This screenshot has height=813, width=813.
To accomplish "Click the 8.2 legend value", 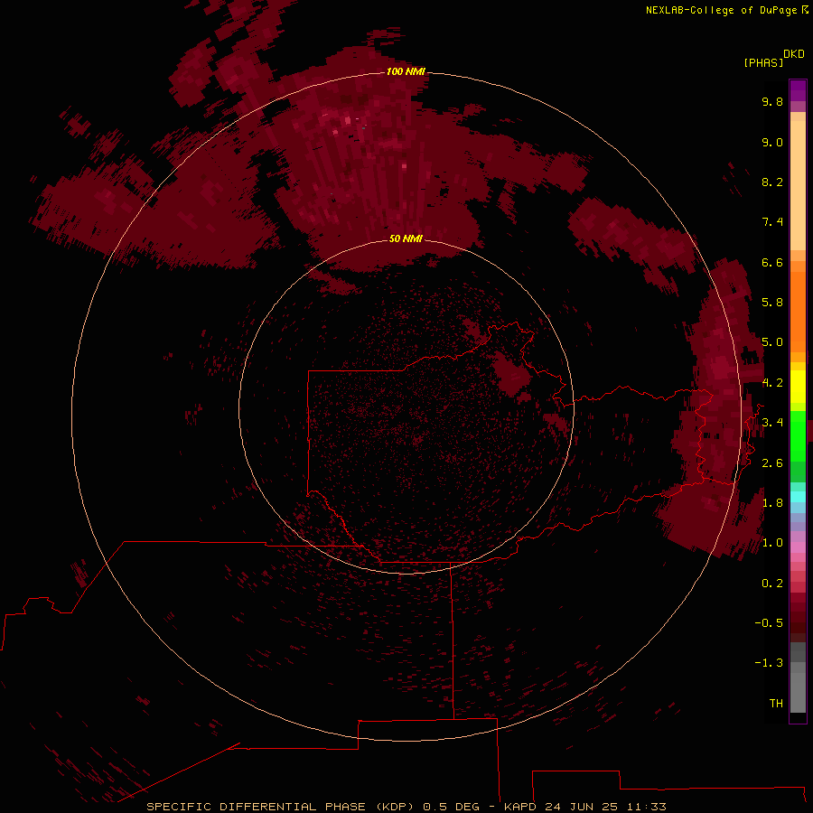I will click(772, 182).
